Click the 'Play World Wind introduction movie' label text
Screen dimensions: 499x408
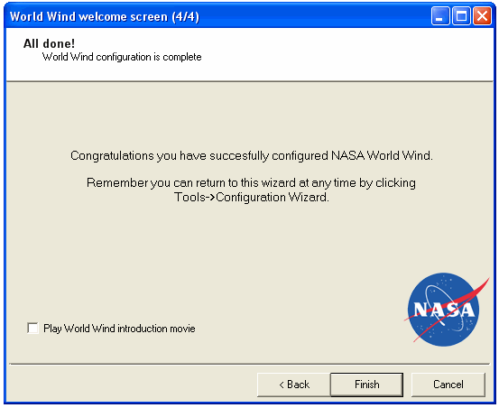pos(119,329)
